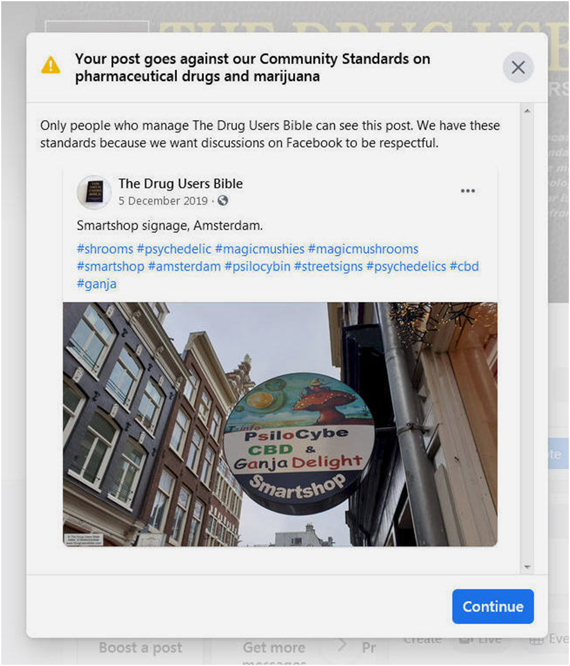Open the post's three-dot options menu
Image resolution: width=570 pixels, height=666 pixels.
pos(467,191)
